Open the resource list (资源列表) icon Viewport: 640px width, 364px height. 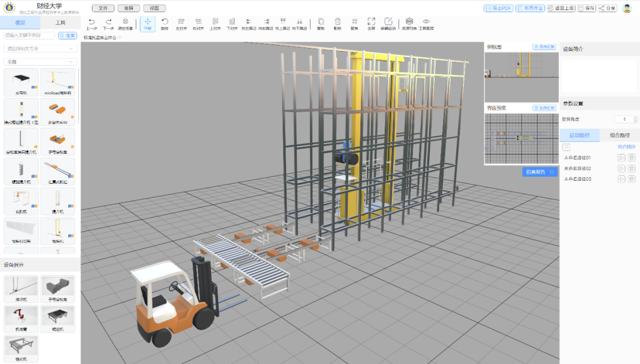point(409,21)
